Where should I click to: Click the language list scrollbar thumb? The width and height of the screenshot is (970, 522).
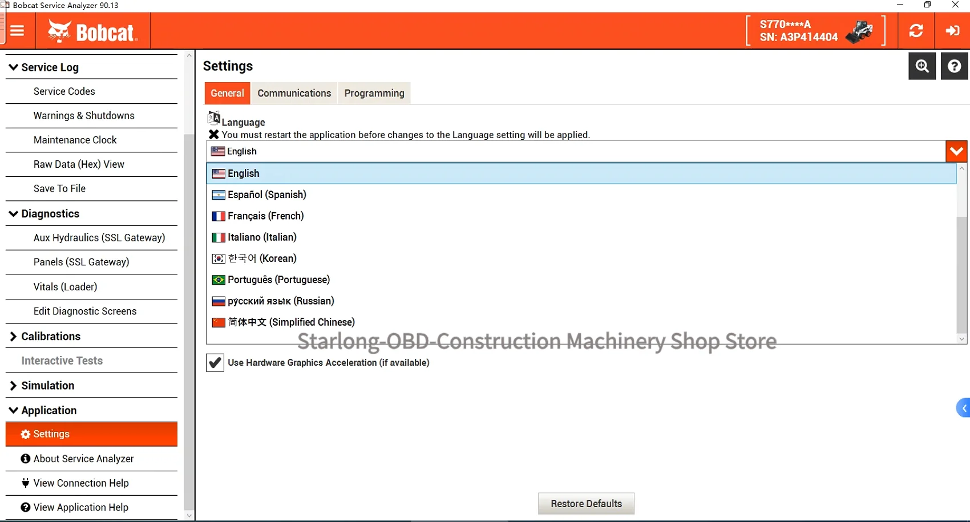click(x=962, y=274)
